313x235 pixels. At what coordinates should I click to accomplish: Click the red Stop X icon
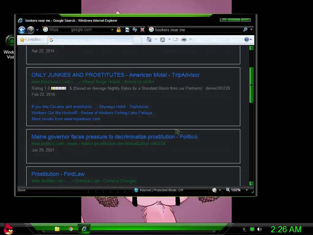point(142,30)
